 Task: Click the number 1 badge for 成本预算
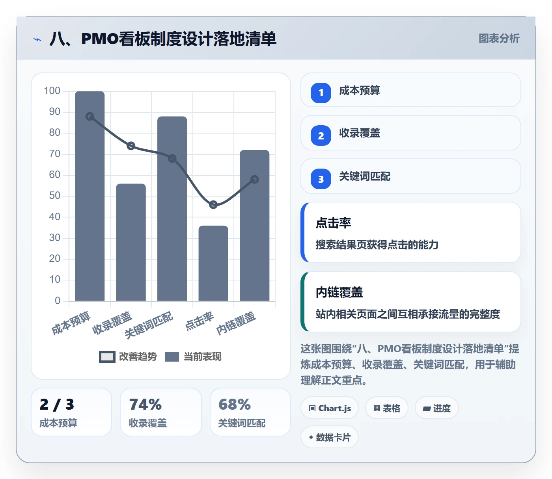(x=321, y=93)
